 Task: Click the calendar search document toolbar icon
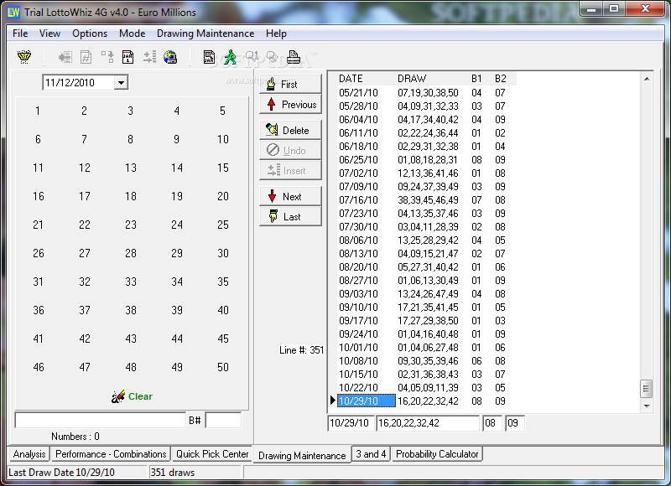tap(209, 57)
